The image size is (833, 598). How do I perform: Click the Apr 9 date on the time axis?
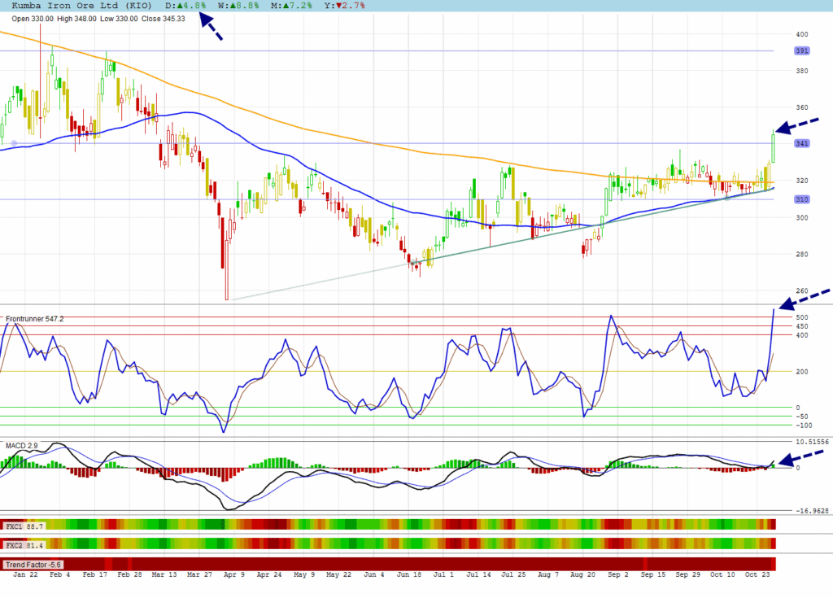point(232,575)
